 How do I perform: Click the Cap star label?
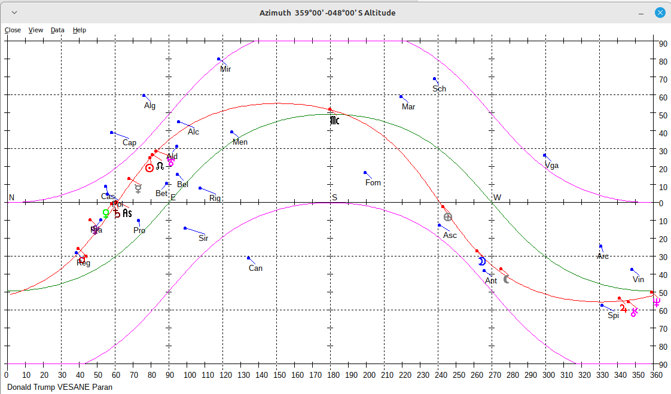(129, 143)
